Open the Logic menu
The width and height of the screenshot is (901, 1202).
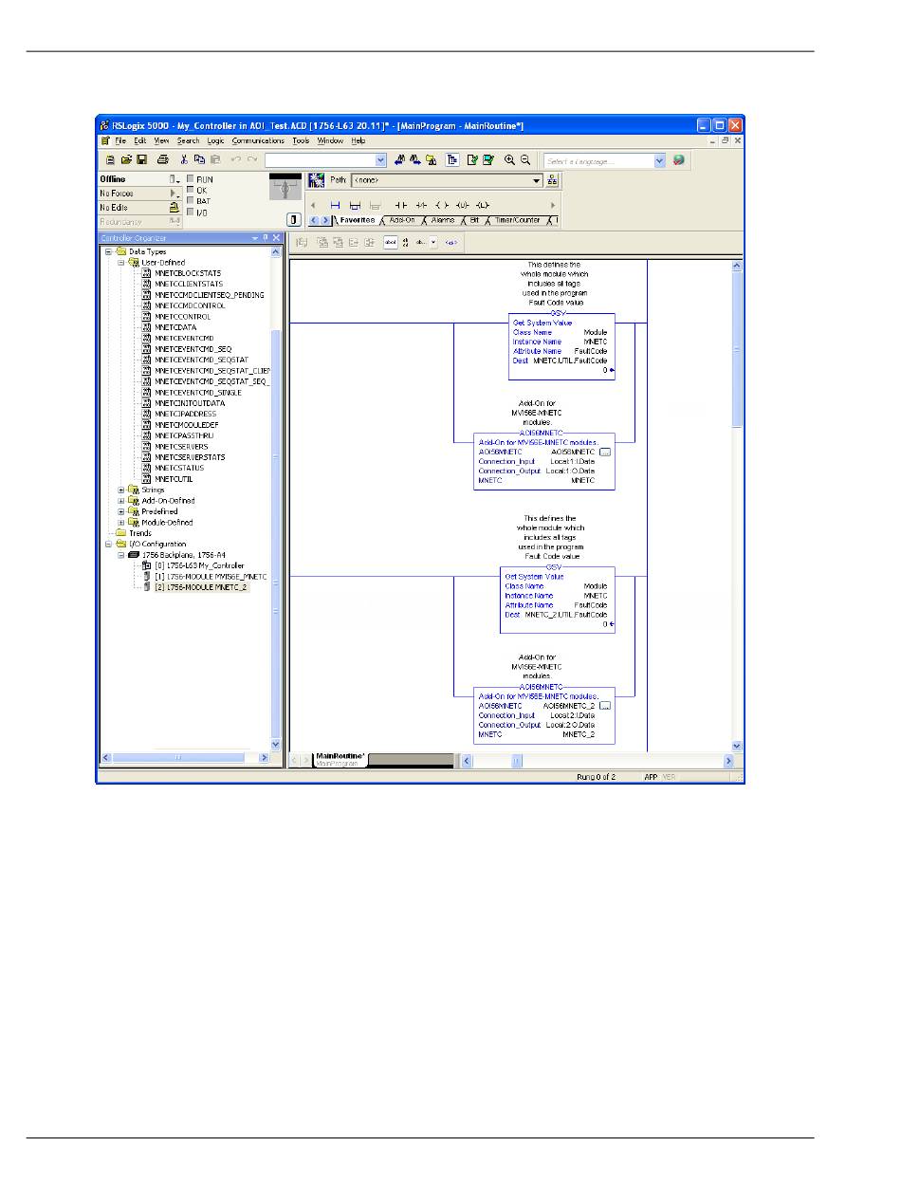216,140
